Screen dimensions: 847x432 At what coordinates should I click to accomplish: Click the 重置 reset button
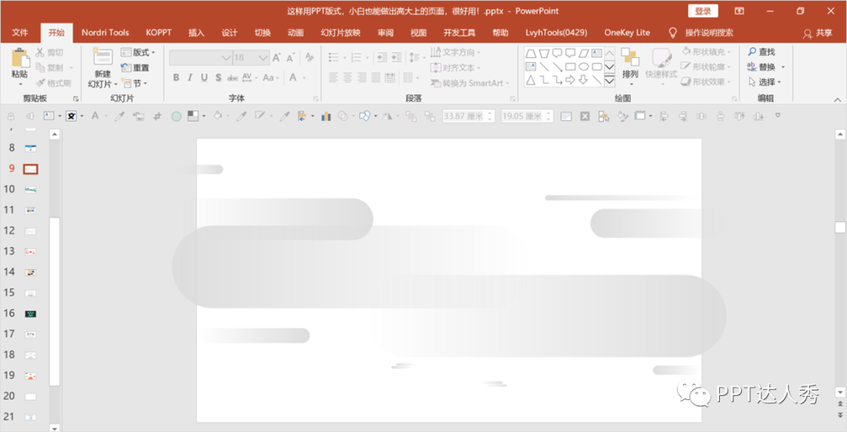point(135,68)
